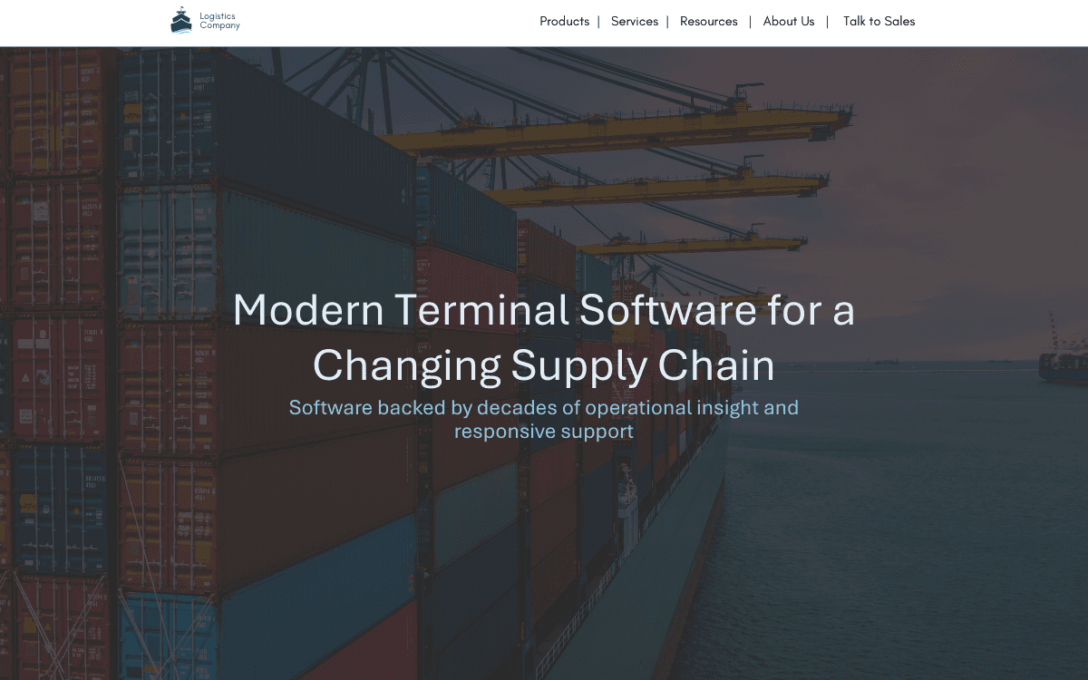
Task: Click the separator after Services
Action: coord(668,22)
